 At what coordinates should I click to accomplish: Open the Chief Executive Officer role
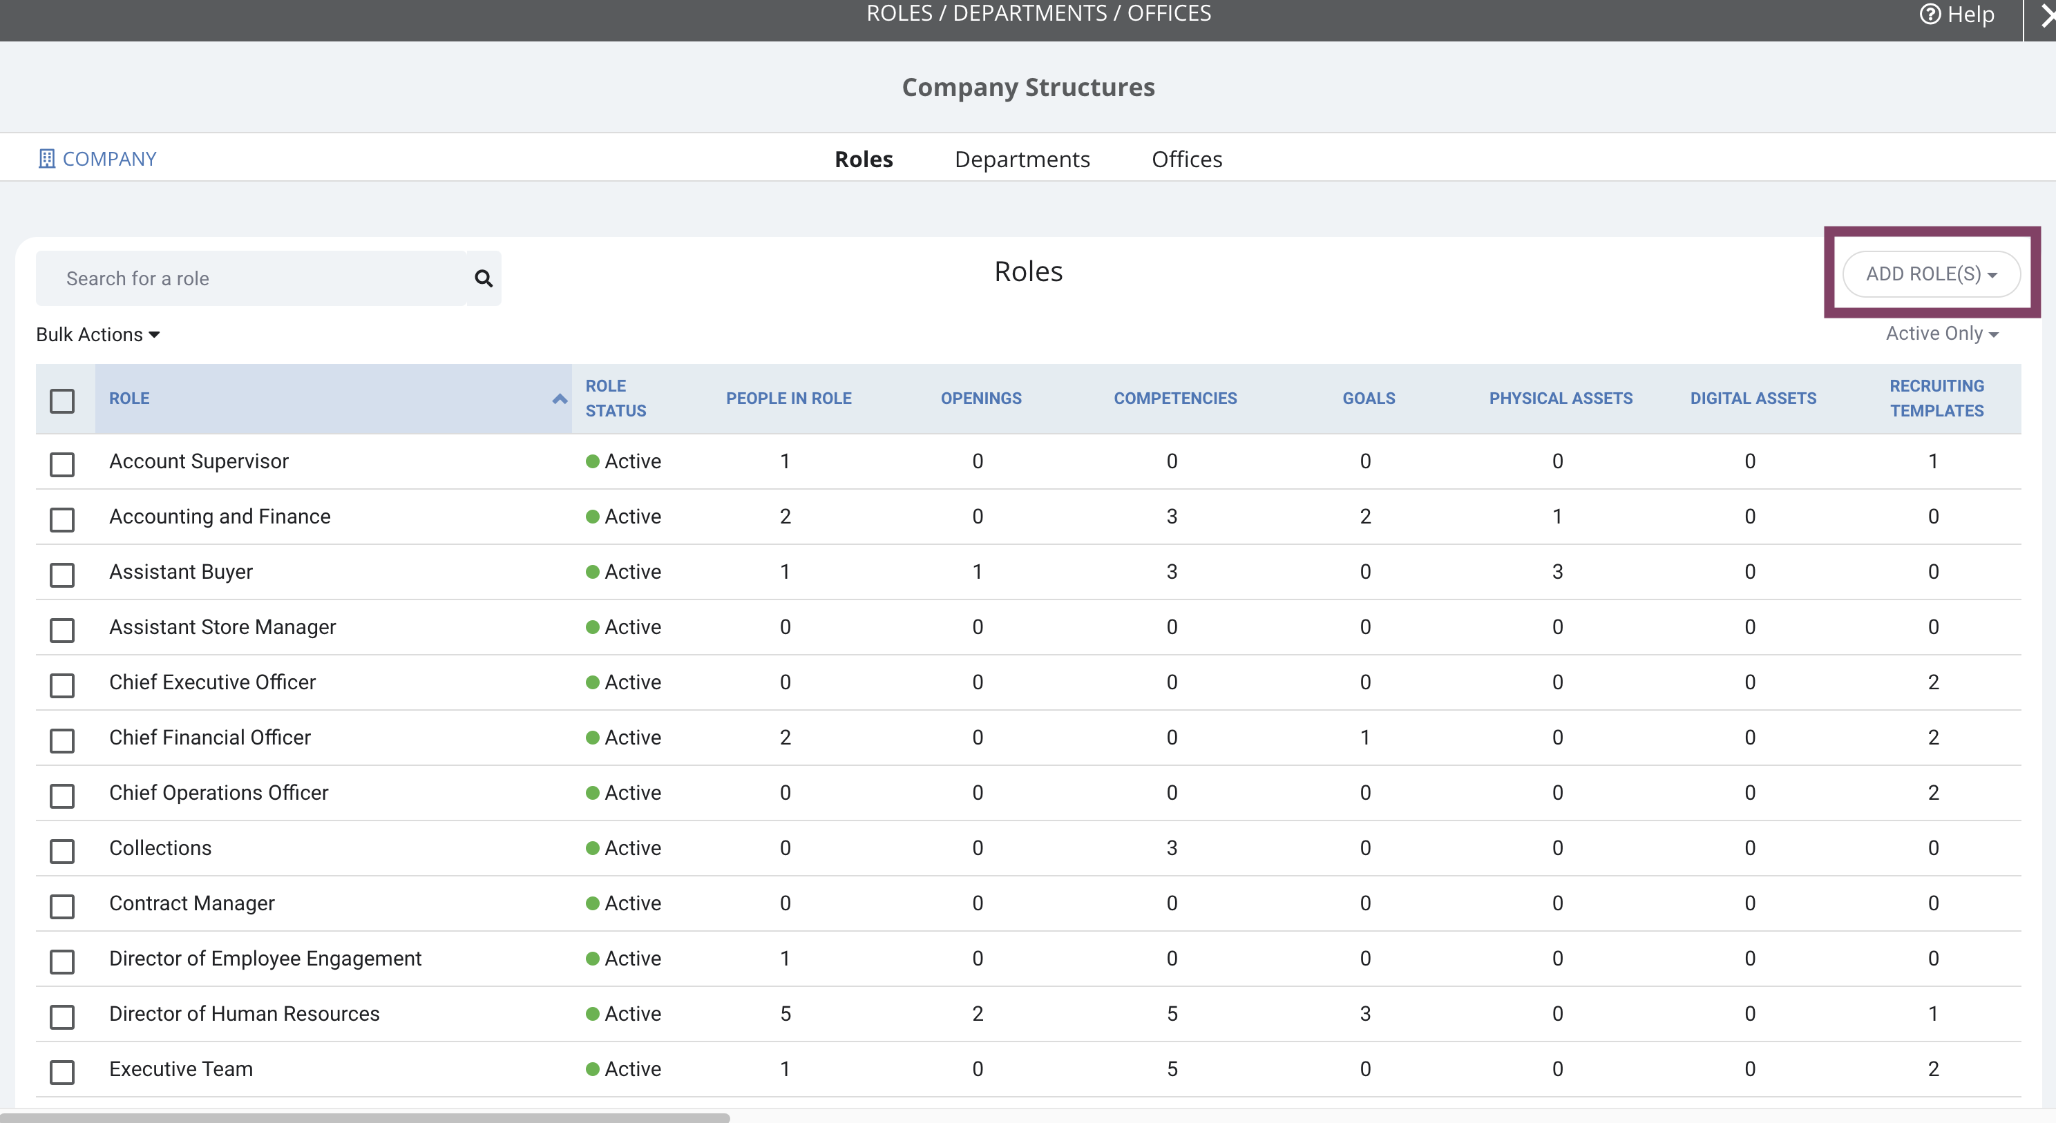click(x=212, y=682)
